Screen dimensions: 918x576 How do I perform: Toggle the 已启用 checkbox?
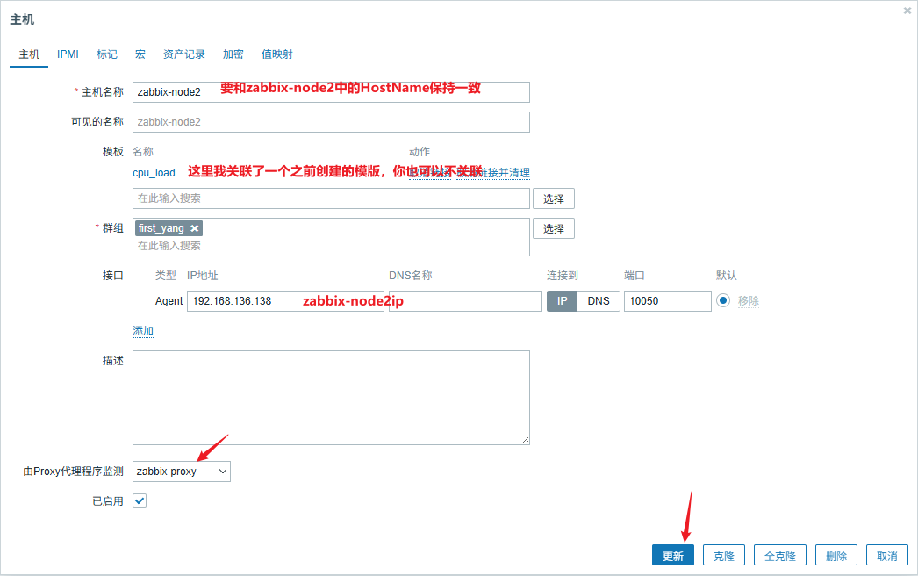(x=140, y=501)
